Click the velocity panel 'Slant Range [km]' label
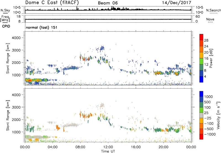 8,115
